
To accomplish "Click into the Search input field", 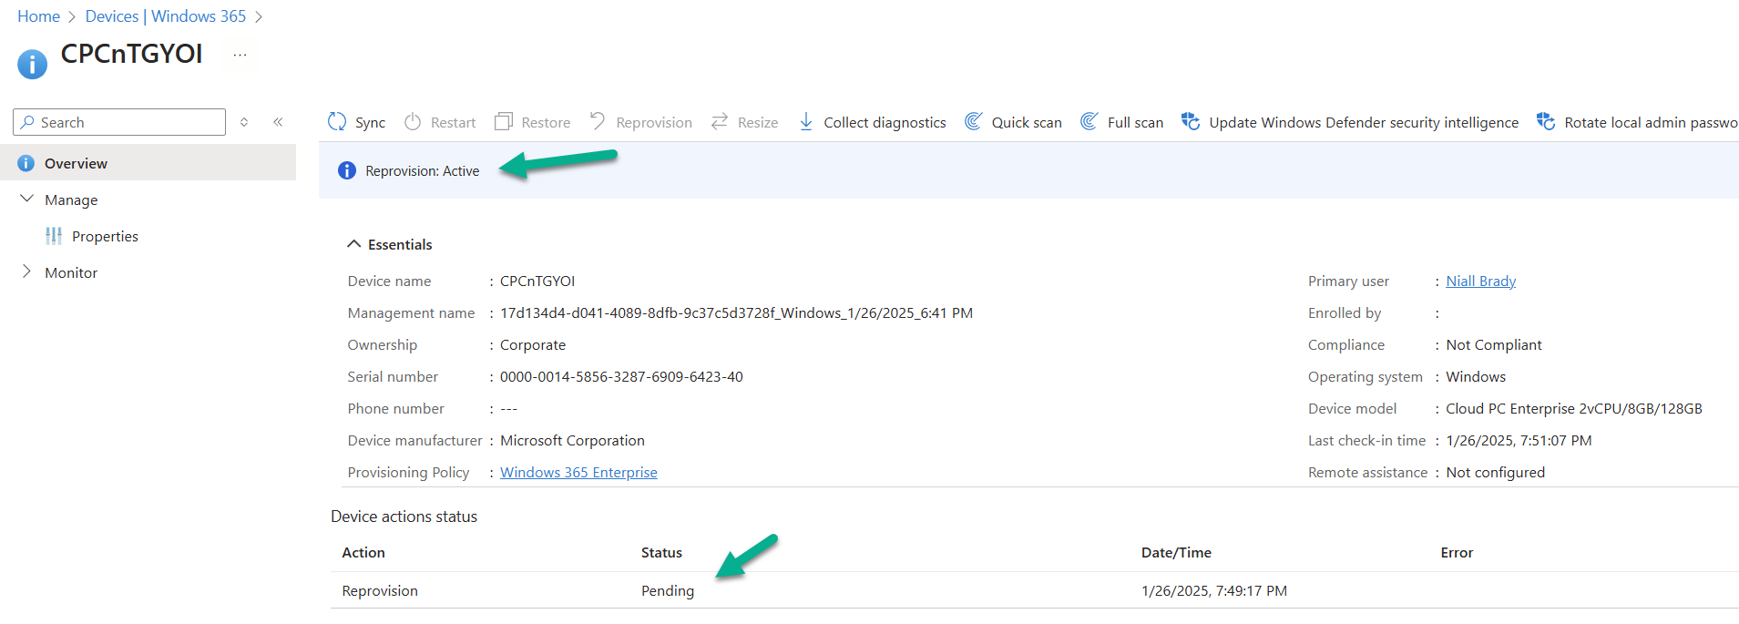I will [x=119, y=122].
